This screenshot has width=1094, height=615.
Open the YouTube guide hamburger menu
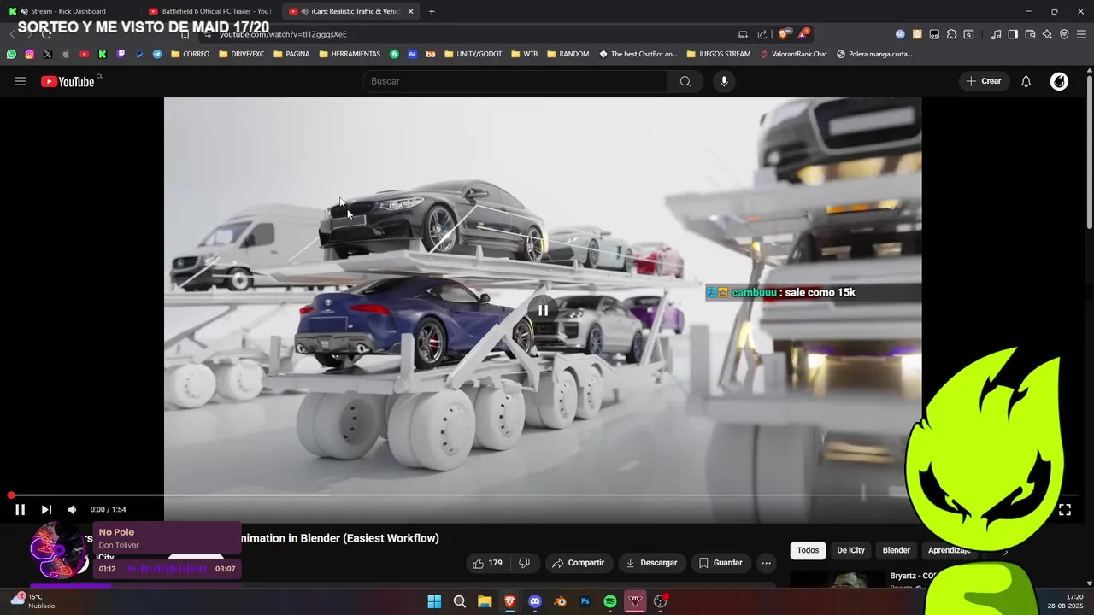point(21,81)
